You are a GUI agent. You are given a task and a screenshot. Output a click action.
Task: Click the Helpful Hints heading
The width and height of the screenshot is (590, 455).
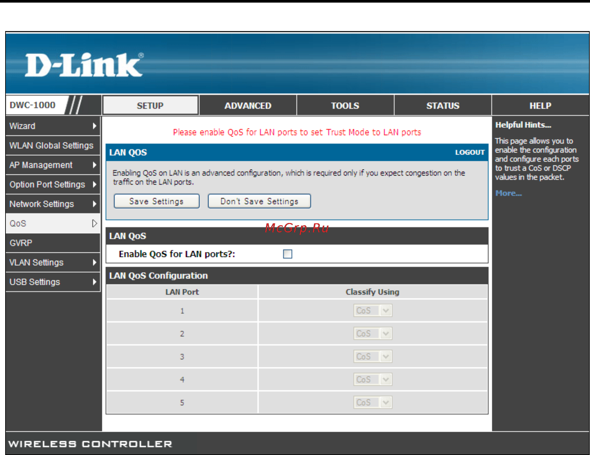523,125
